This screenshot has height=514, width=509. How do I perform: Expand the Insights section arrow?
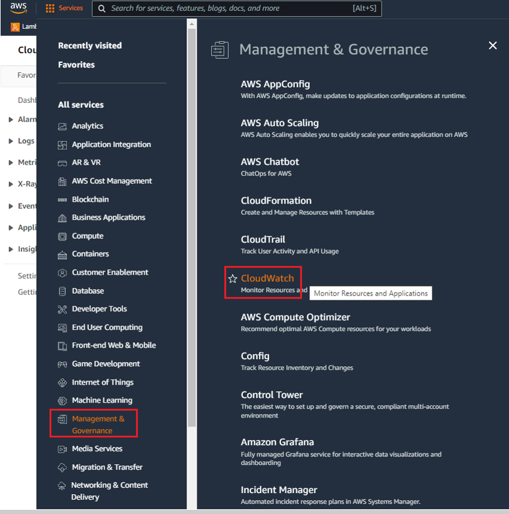tap(11, 250)
